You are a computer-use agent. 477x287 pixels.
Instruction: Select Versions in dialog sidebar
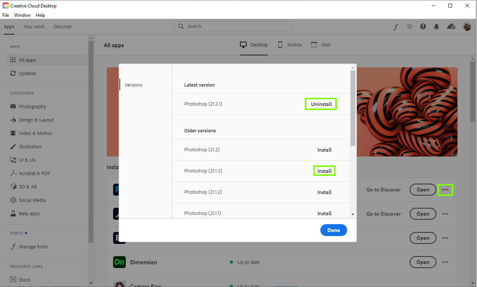[x=134, y=85]
